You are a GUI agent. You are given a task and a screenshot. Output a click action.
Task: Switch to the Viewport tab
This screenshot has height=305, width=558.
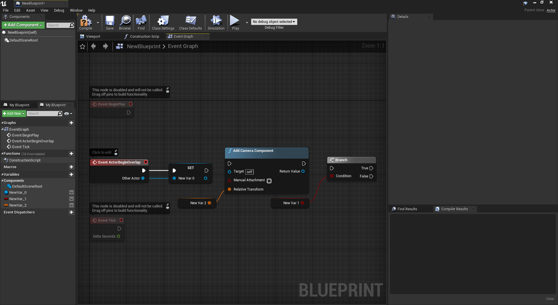[93, 37]
